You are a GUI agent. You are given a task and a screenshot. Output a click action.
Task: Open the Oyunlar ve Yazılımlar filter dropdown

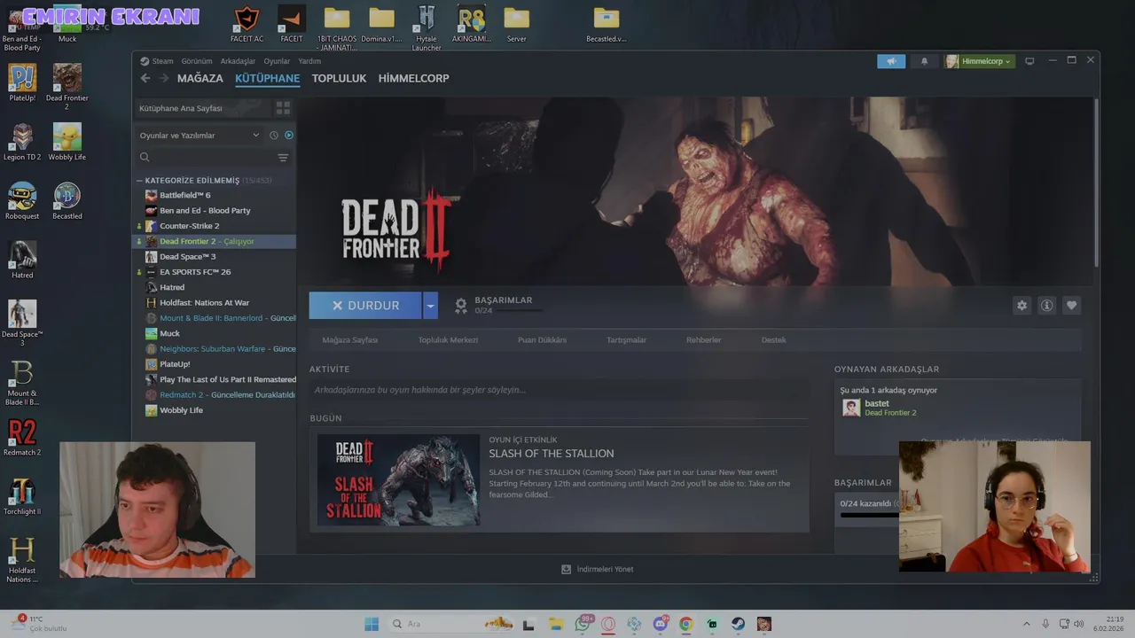pyautogui.click(x=200, y=136)
